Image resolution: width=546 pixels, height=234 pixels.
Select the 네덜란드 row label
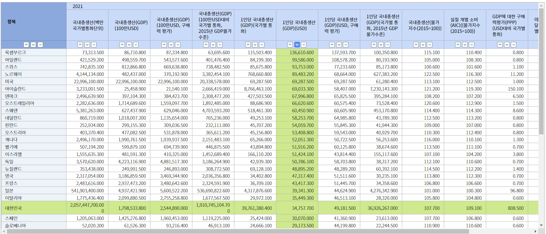click(14, 118)
